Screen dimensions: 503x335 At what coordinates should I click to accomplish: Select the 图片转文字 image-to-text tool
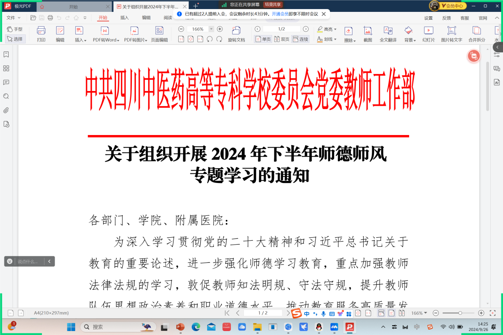click(451, 34)
